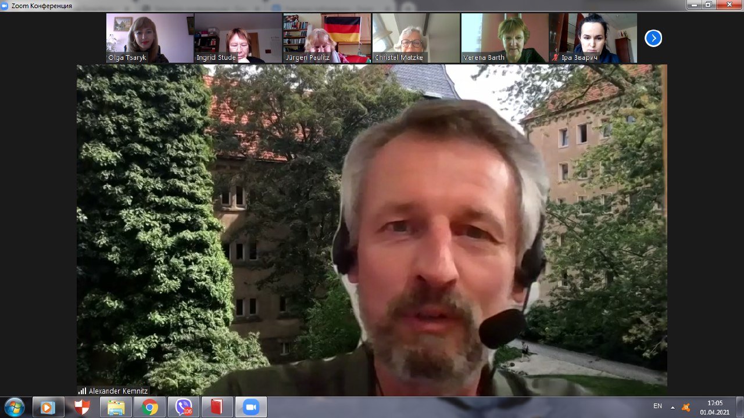The height and width of the screenshot is (418, 744).
Task: Expand hidden system tray icons
Action: [673, 408]
